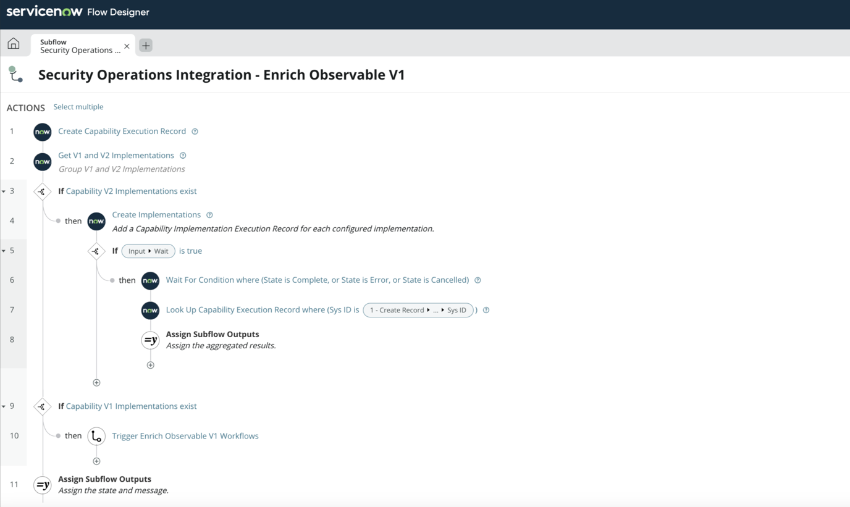Show help for Get V1 and V2 Implementations

[x=183, y=156]
